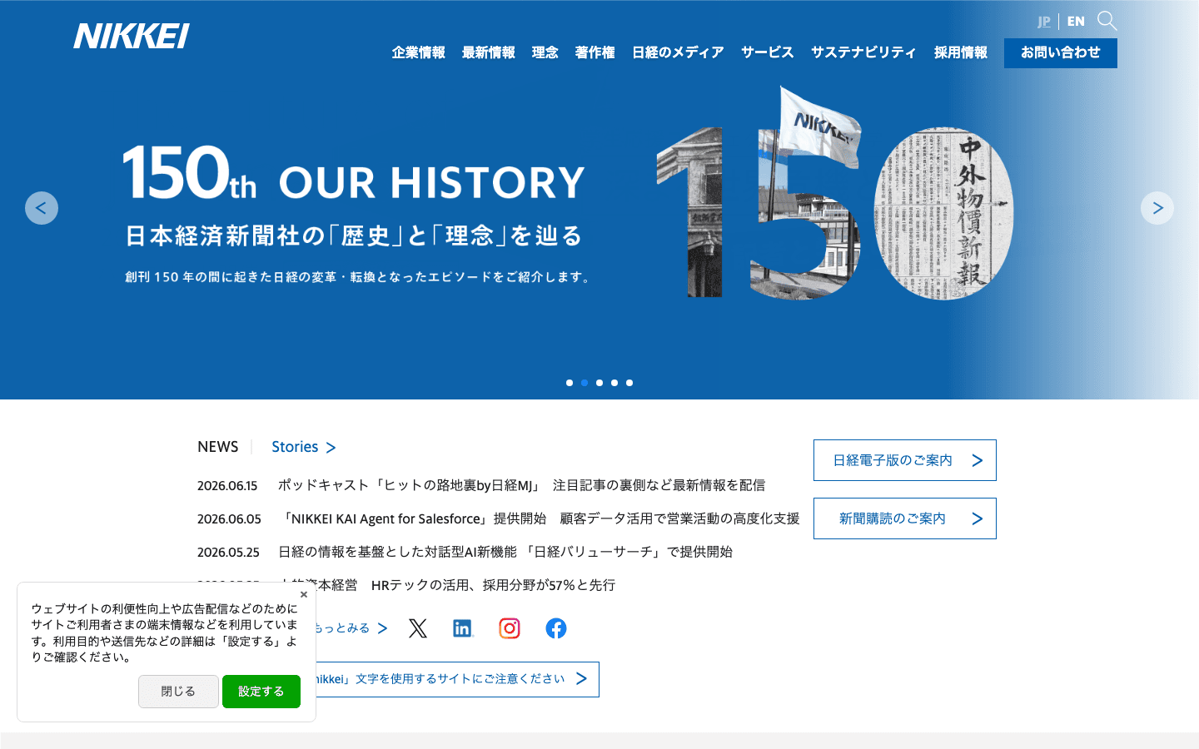The width and height of the screenshot is (1199, 749).
Task: Close the cookie notice with the X
Action: pos(304,594)
